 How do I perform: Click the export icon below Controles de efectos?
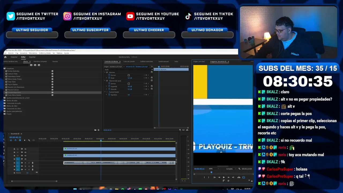click(187, 130)
